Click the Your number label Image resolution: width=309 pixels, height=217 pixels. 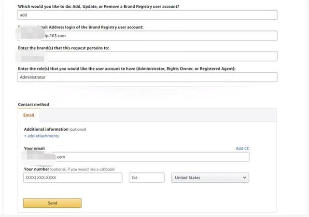click(x=37, y=169)
